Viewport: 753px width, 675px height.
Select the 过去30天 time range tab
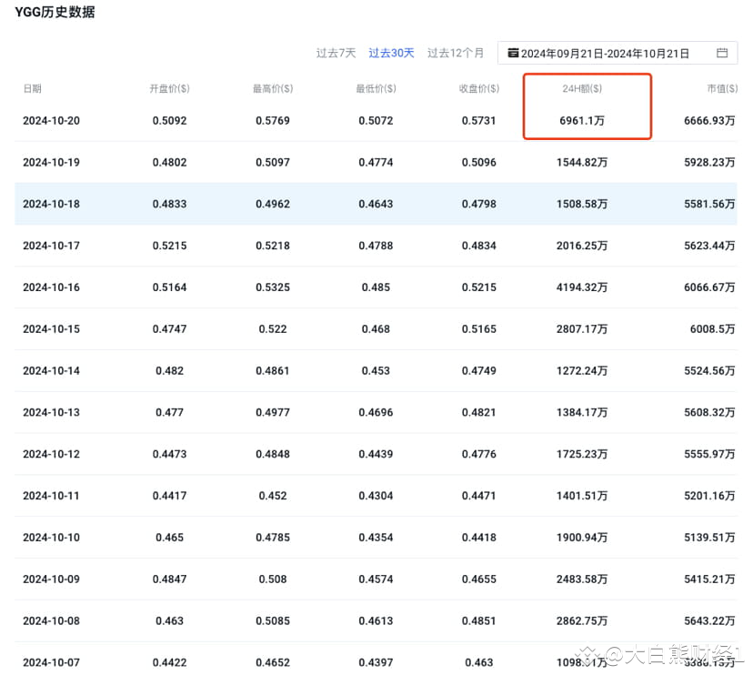[x=391, y=53]
